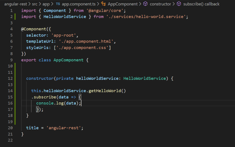Viewport: 235px width, 147px height.
Task: Expand chevron after 'src' breadcrumb
Action: point(40,4)
